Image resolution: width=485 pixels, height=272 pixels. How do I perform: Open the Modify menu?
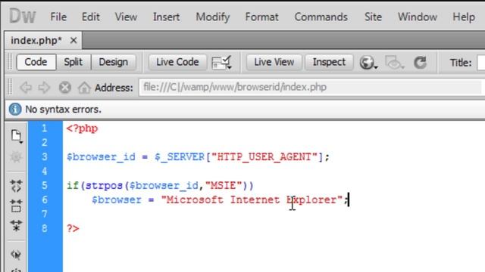(x=212, y=17)
